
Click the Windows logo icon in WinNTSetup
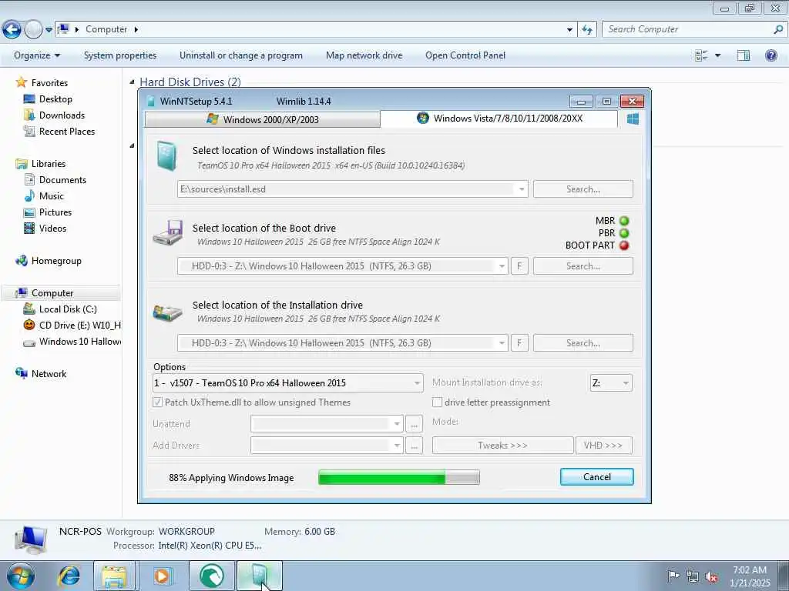click(x=633, y=119)
